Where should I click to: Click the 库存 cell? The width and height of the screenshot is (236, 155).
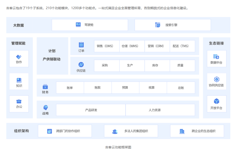coord(157,66)
